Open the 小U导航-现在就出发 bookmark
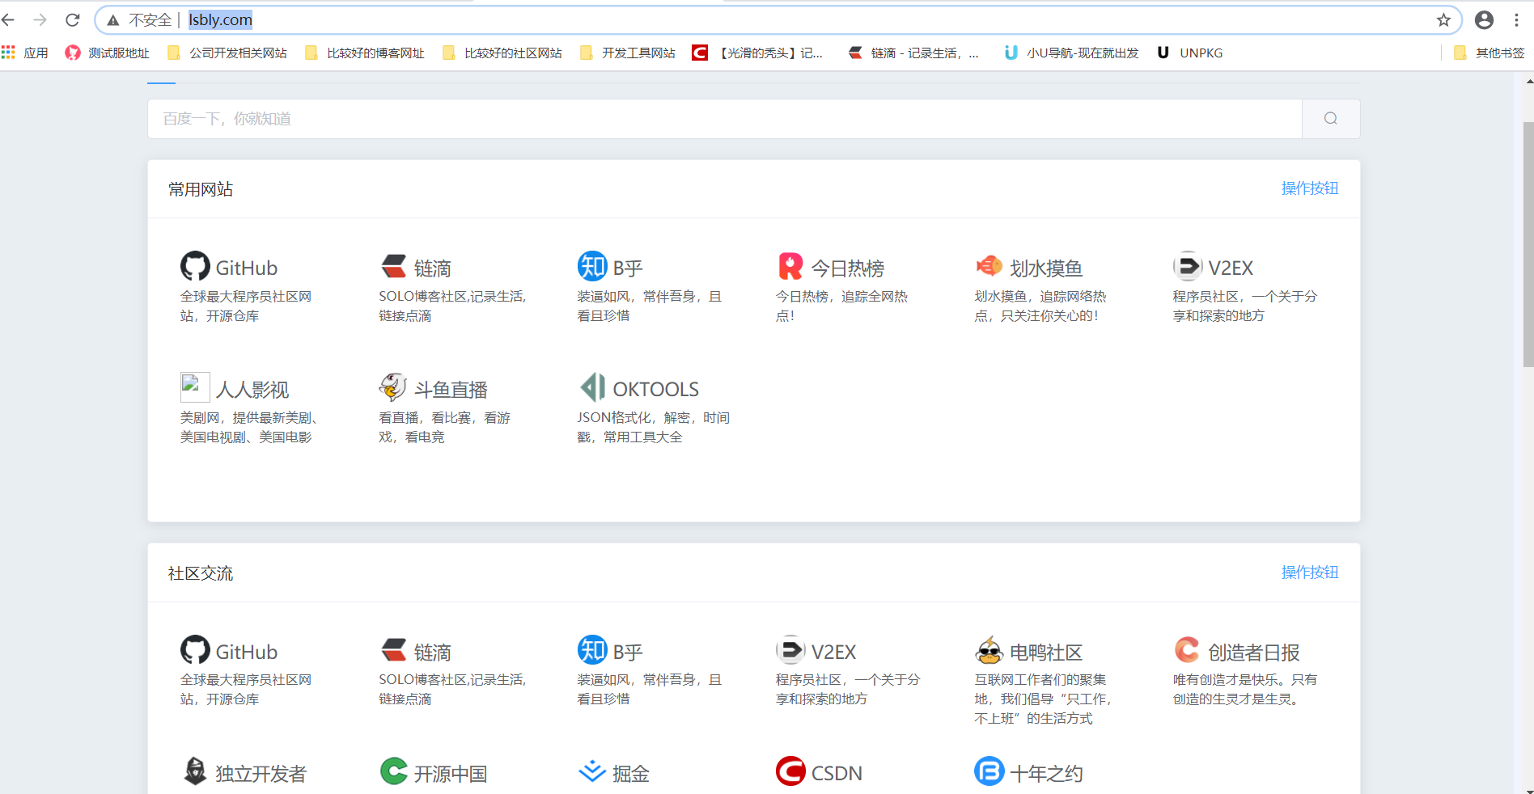Screen dimensions: 1534x794 click(x=1071, y=53)
